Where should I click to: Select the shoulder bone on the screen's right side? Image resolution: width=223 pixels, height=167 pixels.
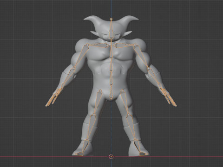[125, 45]
